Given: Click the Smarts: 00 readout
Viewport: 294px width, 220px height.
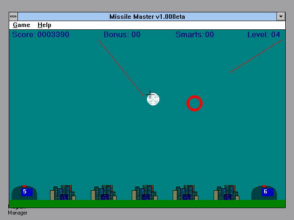Looking at the screenshot, I should 195,35.
